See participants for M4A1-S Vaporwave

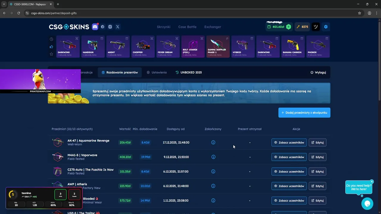(x=289, y=157)
